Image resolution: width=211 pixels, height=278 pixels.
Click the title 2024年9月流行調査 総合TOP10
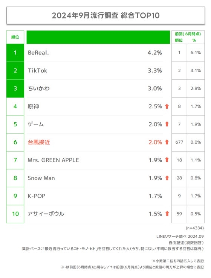point(105,15)
